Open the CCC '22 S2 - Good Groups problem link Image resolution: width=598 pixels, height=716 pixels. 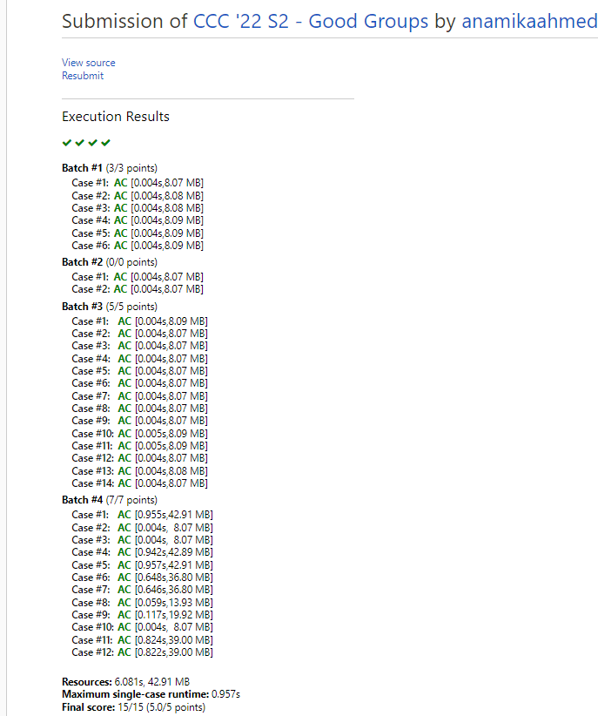tap(311, 22)
